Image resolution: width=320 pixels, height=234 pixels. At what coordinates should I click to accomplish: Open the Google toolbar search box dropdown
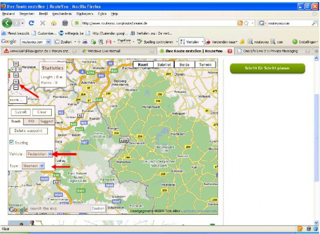(48, 42)
